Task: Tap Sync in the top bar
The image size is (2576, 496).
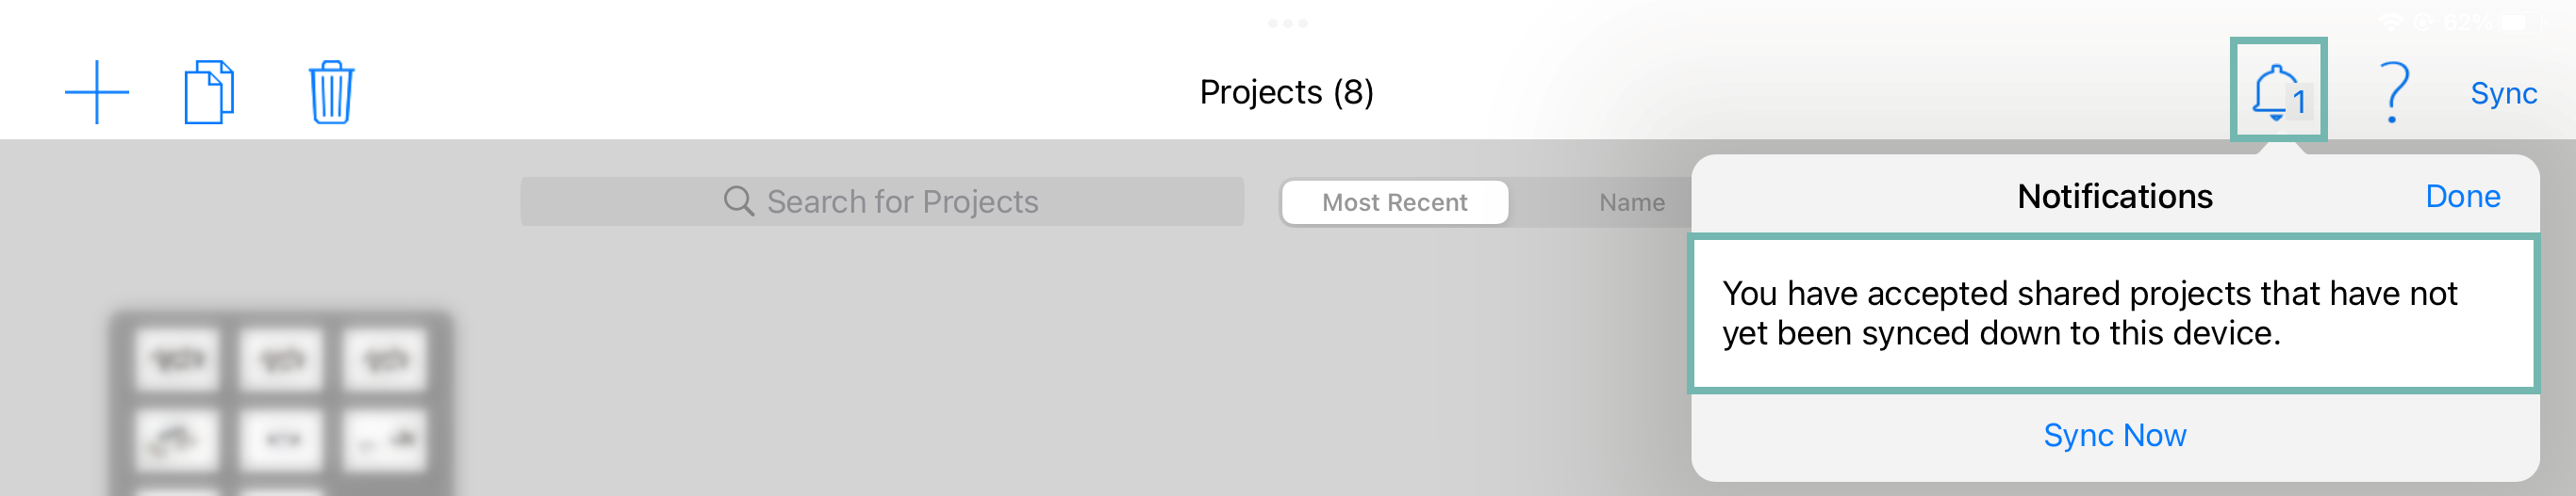Action: [2503, 93]
